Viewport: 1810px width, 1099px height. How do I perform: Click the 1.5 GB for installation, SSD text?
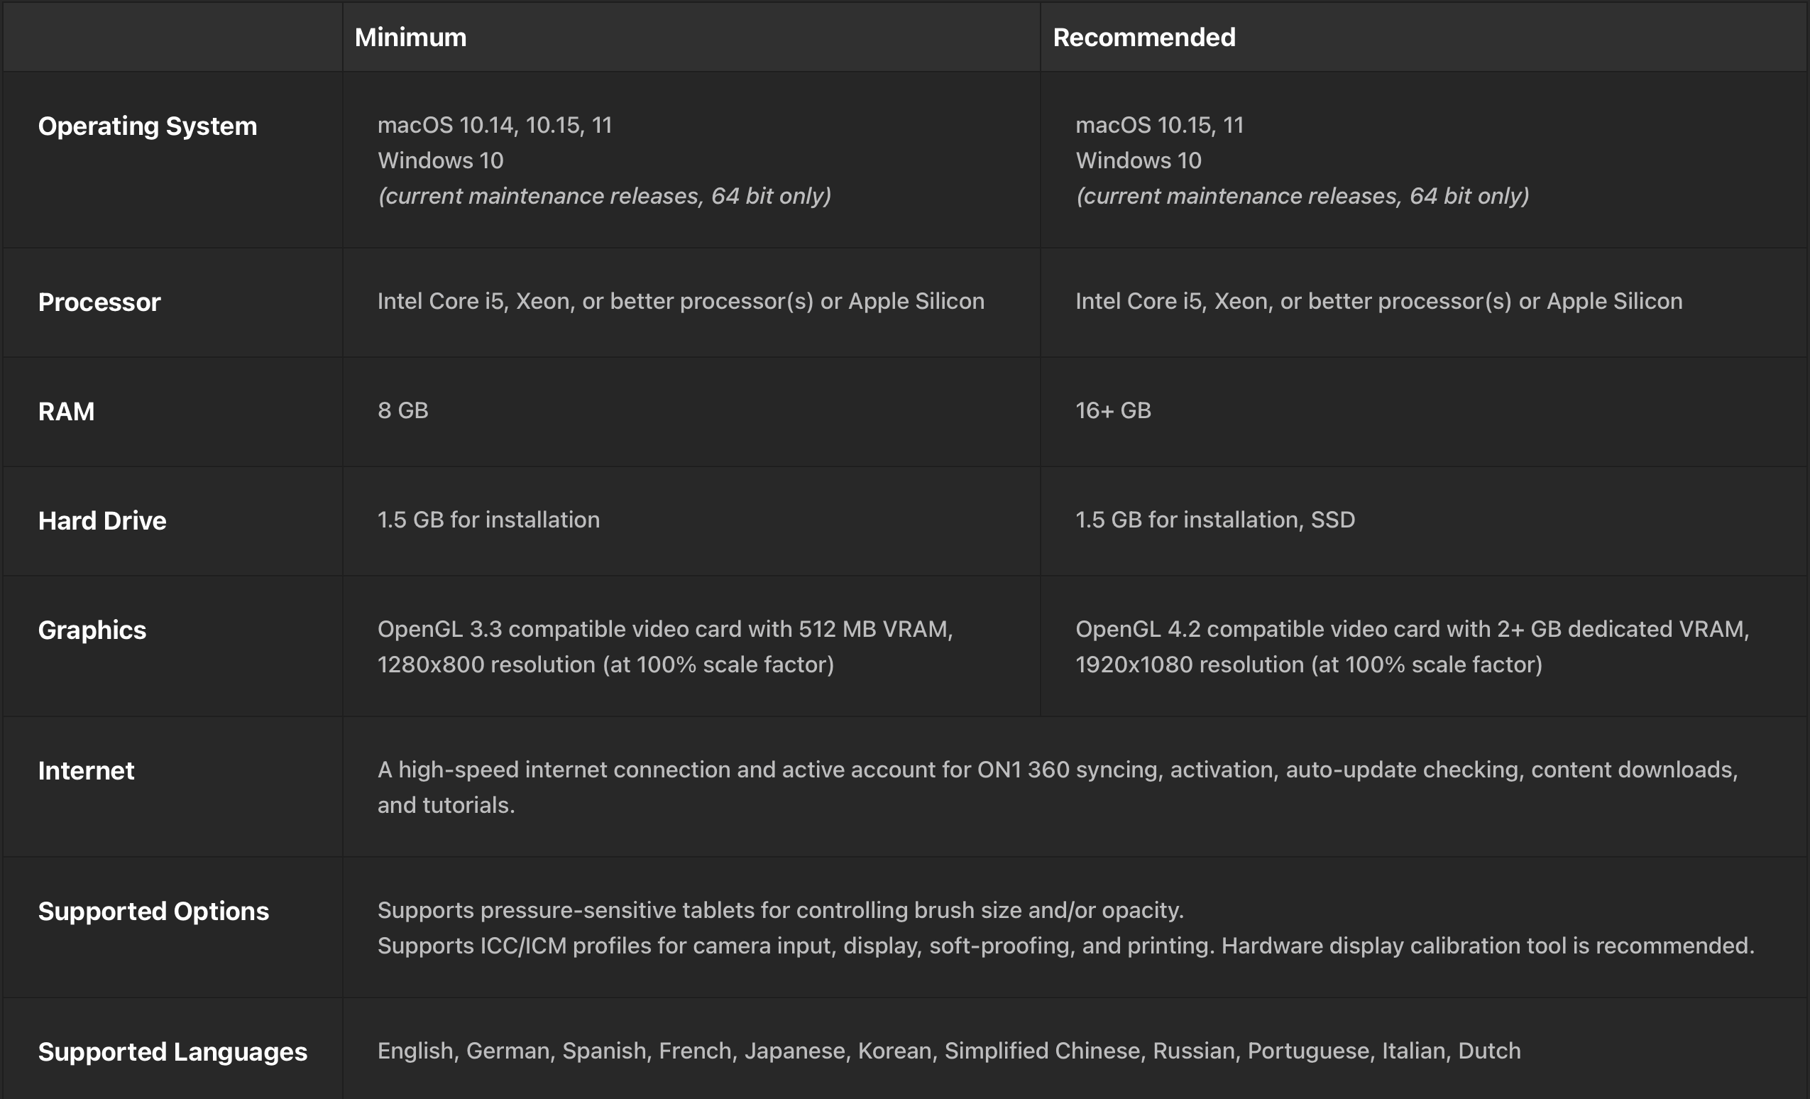(1215, 520)
